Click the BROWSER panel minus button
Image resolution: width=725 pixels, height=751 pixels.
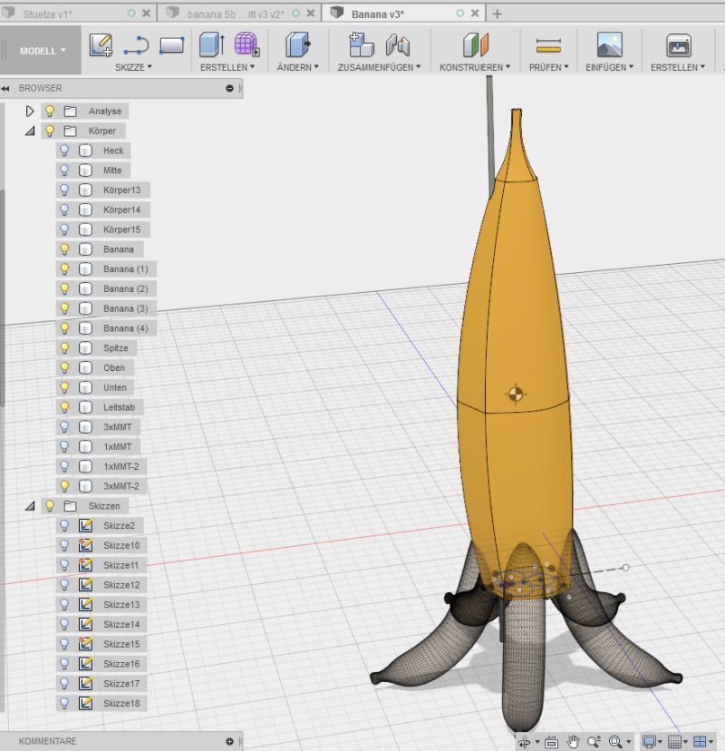[x=229, y=88]
